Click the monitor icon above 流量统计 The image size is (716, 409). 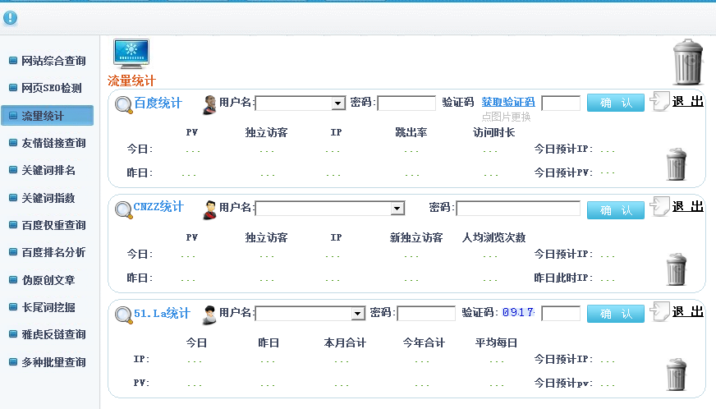[131, 54]
